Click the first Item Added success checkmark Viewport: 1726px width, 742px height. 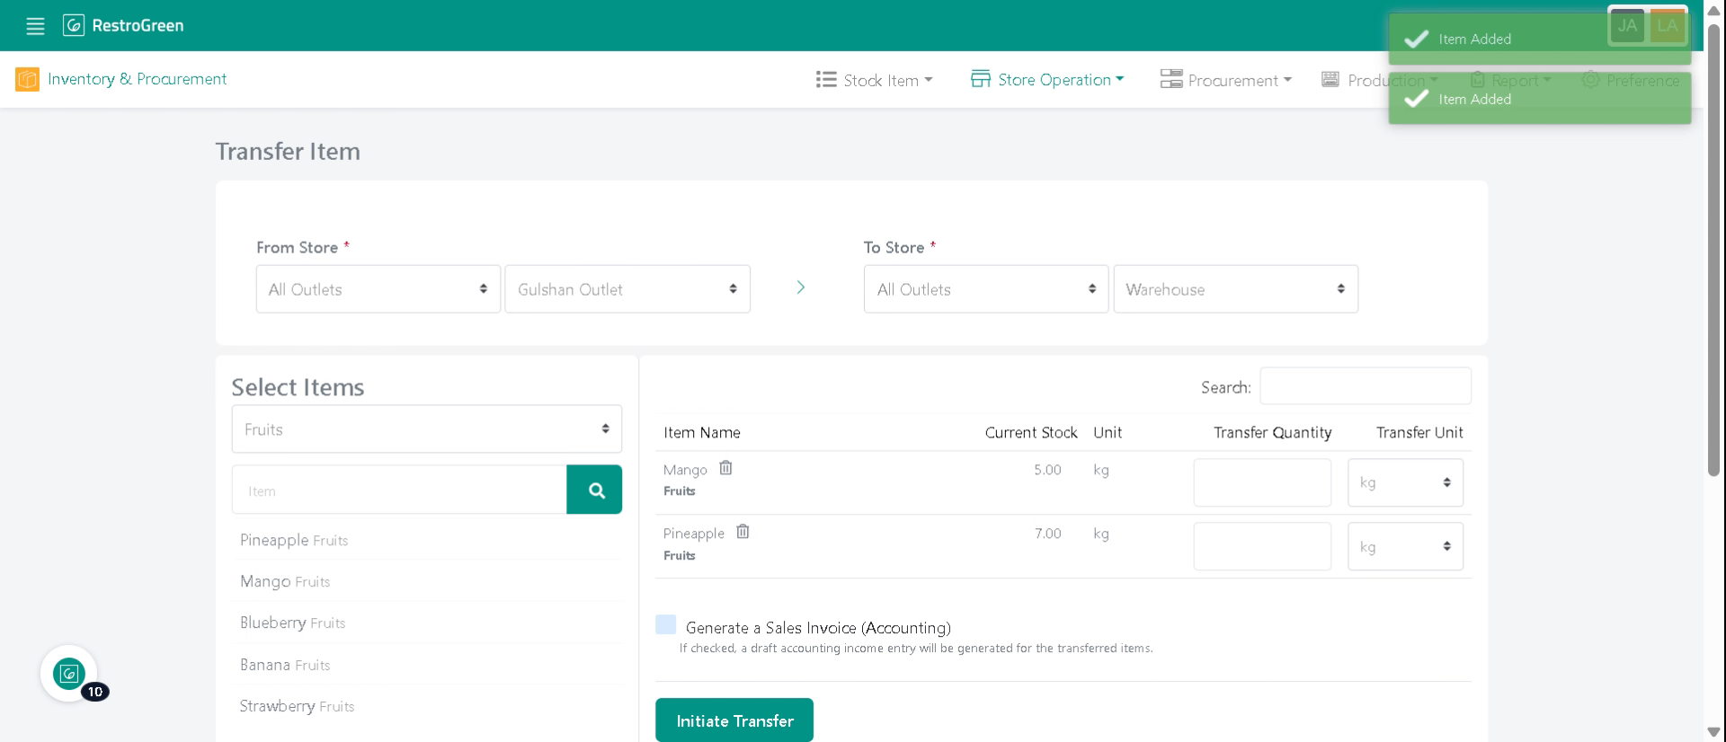(x=1417, y=39)
